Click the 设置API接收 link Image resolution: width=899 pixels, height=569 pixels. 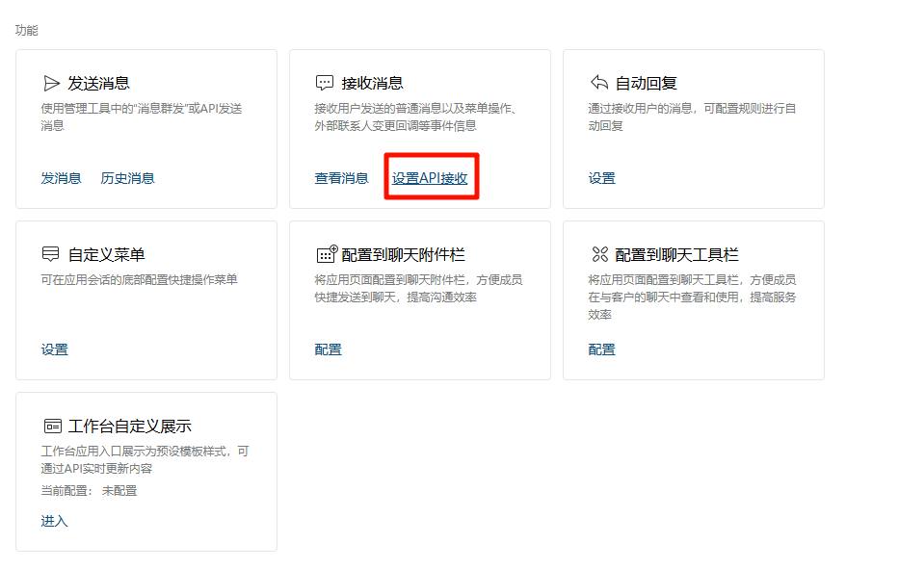coord(430,178)
